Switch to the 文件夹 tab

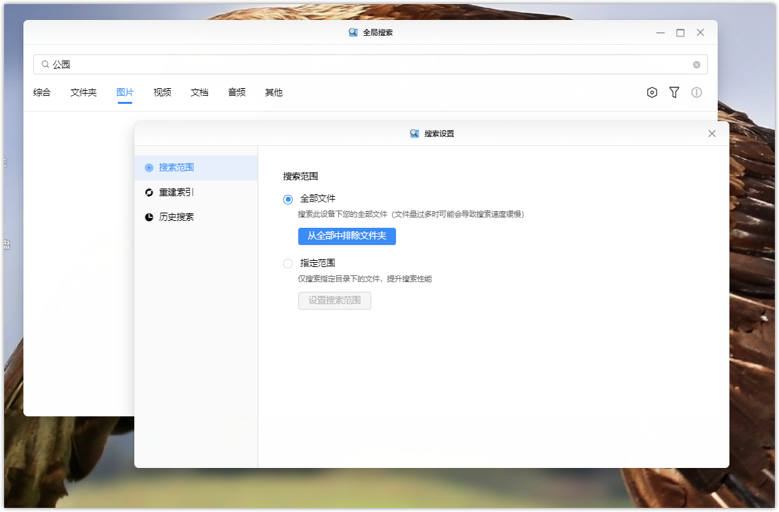pos(83,92)
